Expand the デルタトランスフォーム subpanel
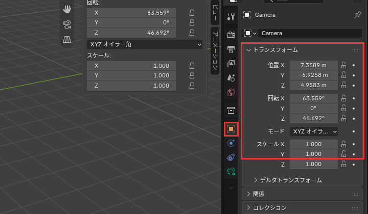 coord(256,180)
